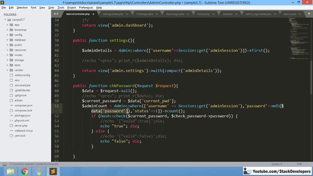Open File Explorer from taskbar

click(x=10, y=172)
